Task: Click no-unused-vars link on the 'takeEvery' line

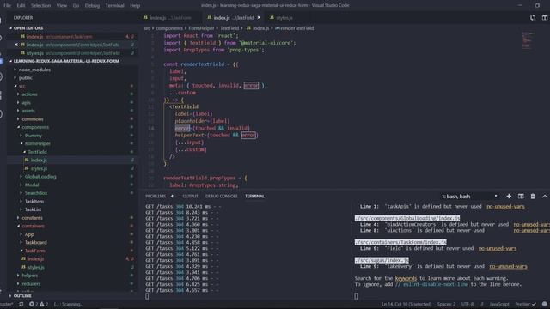Action: point(508,266)
